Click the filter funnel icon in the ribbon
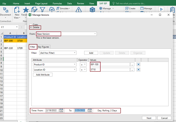 42,9
